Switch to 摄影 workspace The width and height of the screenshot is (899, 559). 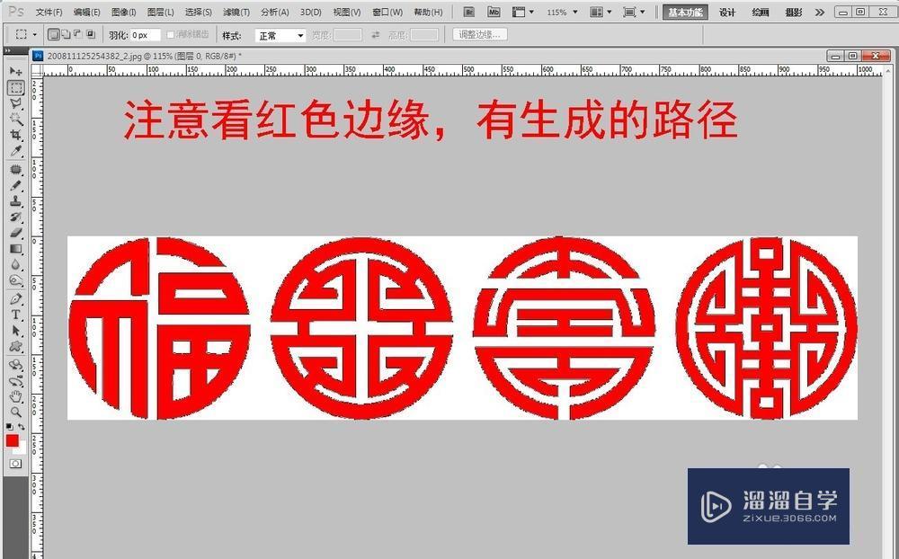coord(794,12)
